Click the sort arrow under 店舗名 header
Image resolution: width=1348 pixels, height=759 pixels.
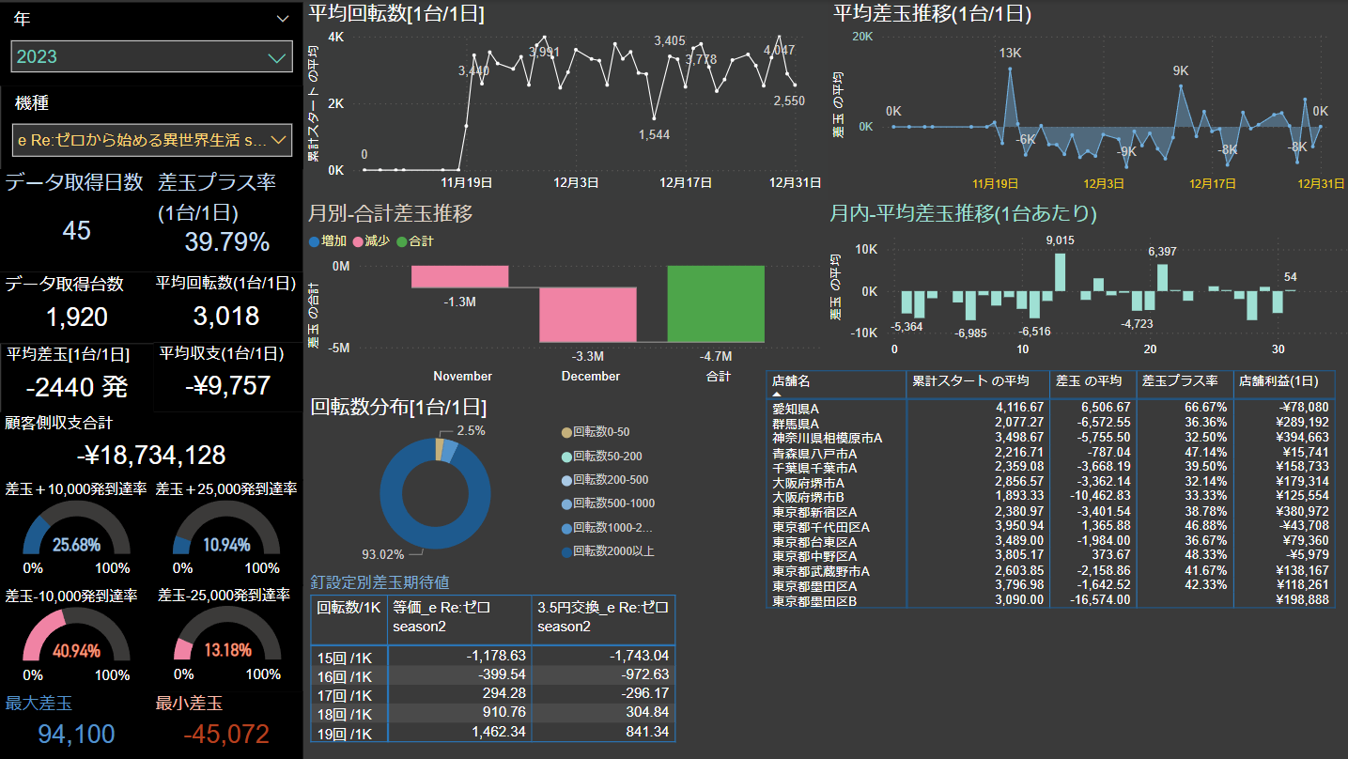[x=777, y=395]
